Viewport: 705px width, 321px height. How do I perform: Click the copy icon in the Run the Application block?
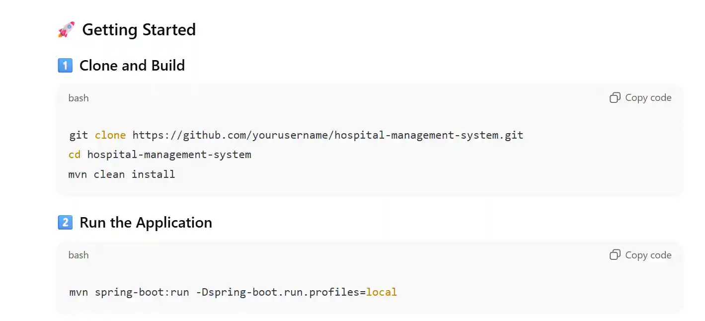coord(615,255)
